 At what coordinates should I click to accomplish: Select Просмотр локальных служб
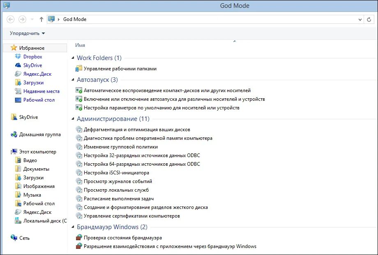116,190
